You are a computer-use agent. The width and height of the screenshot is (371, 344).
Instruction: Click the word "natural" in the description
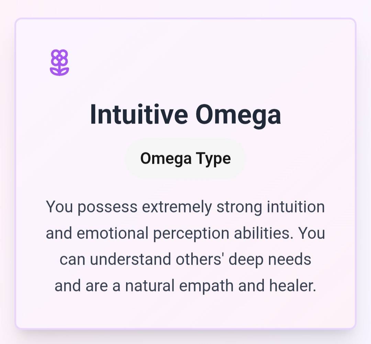tap(150, 286)
